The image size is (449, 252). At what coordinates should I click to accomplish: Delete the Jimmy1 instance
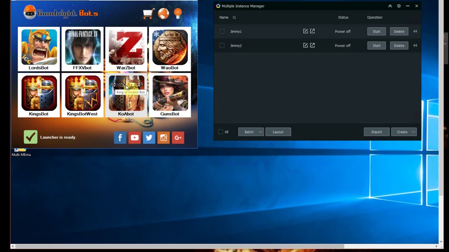[399, 31]
